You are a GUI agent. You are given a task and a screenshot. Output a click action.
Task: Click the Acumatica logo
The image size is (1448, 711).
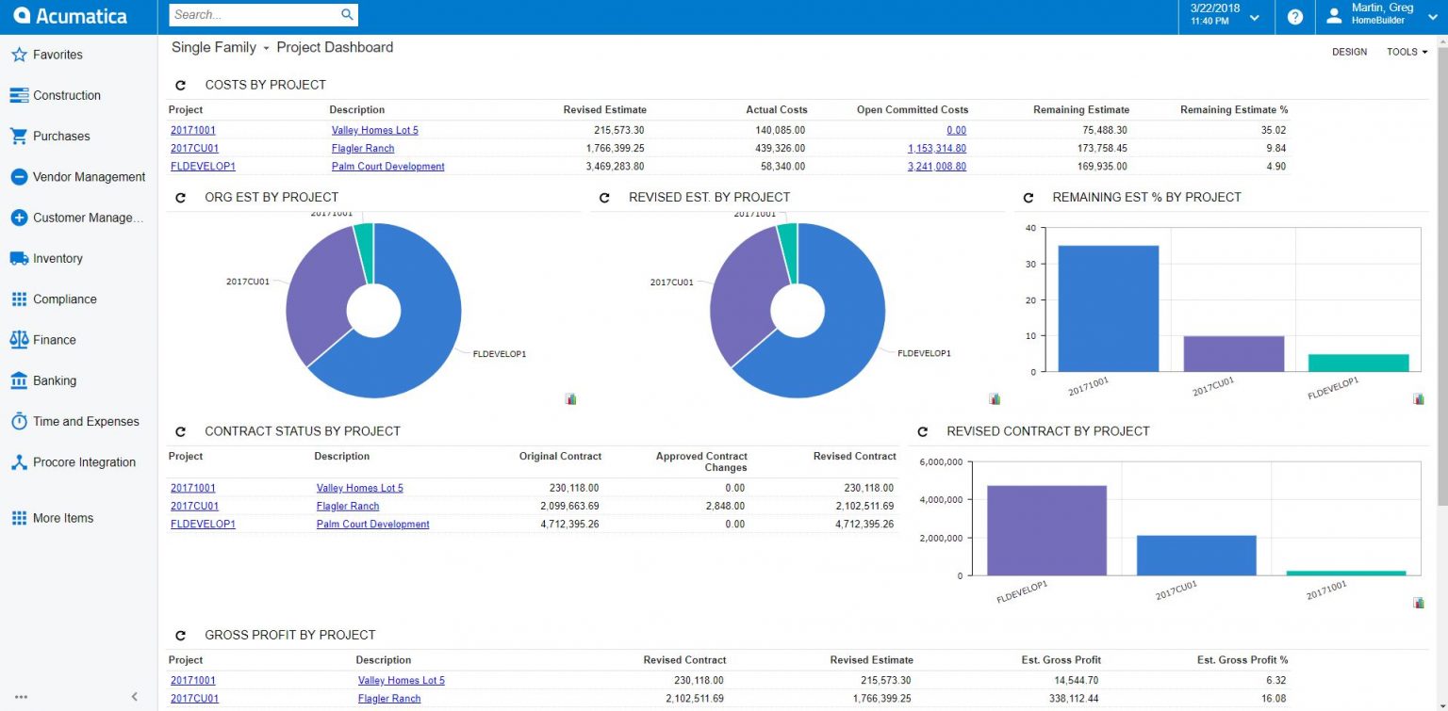point(66,15)
